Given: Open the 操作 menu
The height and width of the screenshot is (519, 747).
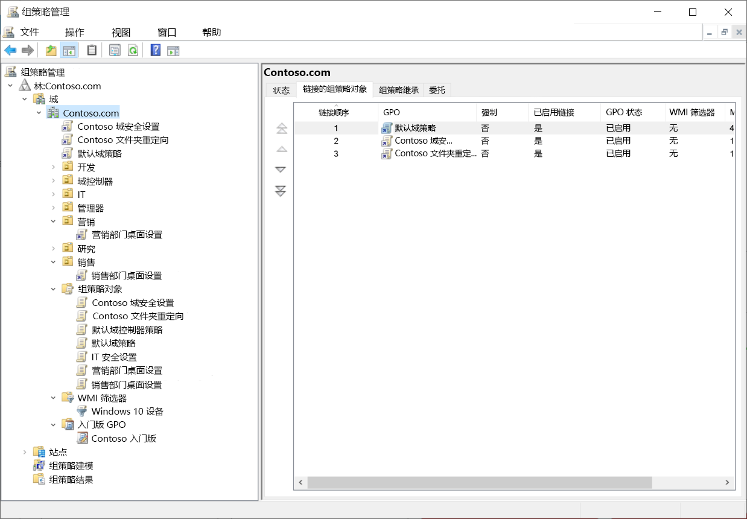Looking at the screenshot, I should [x=75, y=33].
